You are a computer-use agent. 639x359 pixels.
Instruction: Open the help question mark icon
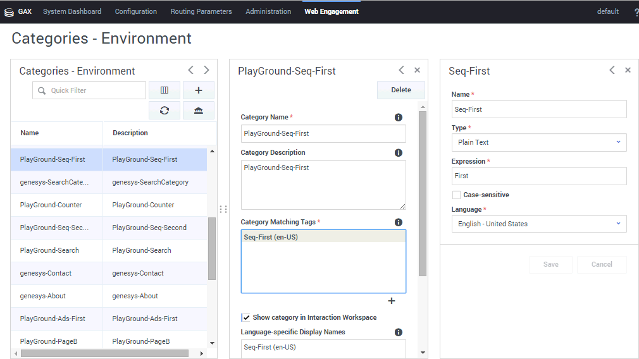click(636, 12)
